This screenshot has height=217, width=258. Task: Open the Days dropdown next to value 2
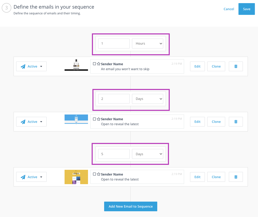tap(148, 99)
